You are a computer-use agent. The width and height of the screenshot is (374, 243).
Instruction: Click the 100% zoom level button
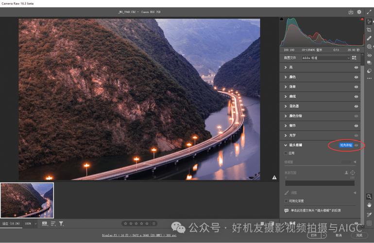click(x=28, y=224)
